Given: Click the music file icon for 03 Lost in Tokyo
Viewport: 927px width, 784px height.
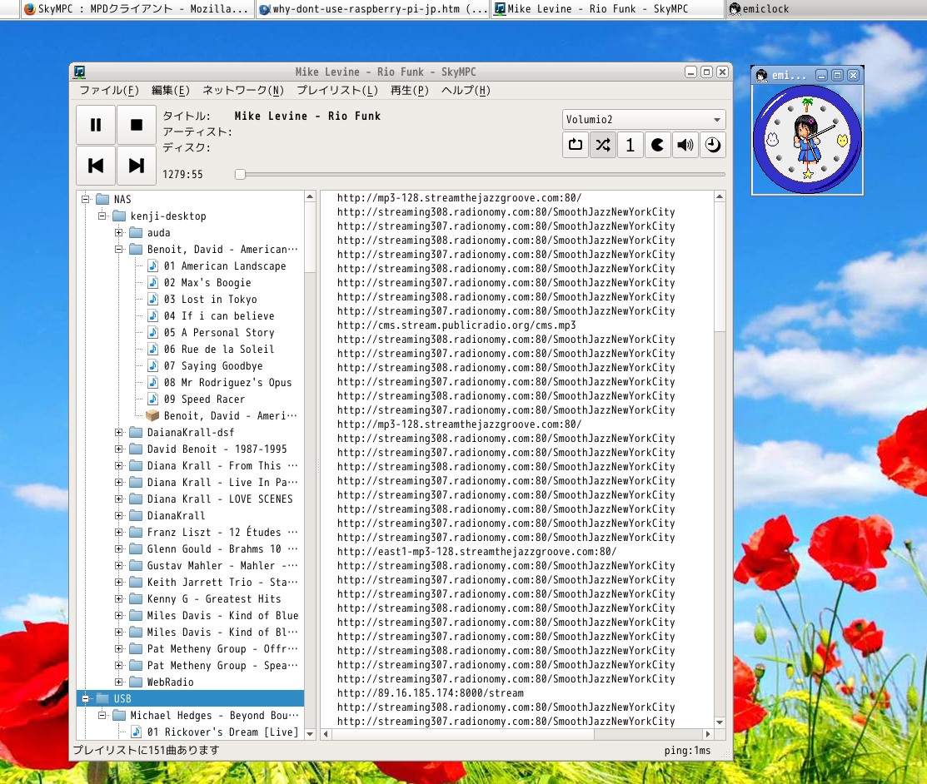Looking at the screenshot, I should (x=153, y=300).
